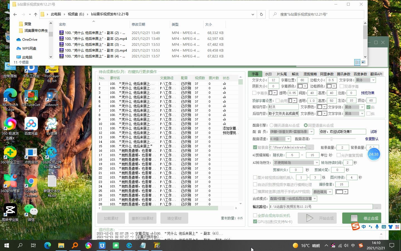Open b站视频上传10.0破解版 desktop icon
The height and width of the screenshot is (251, 401).
pos(52,158)
